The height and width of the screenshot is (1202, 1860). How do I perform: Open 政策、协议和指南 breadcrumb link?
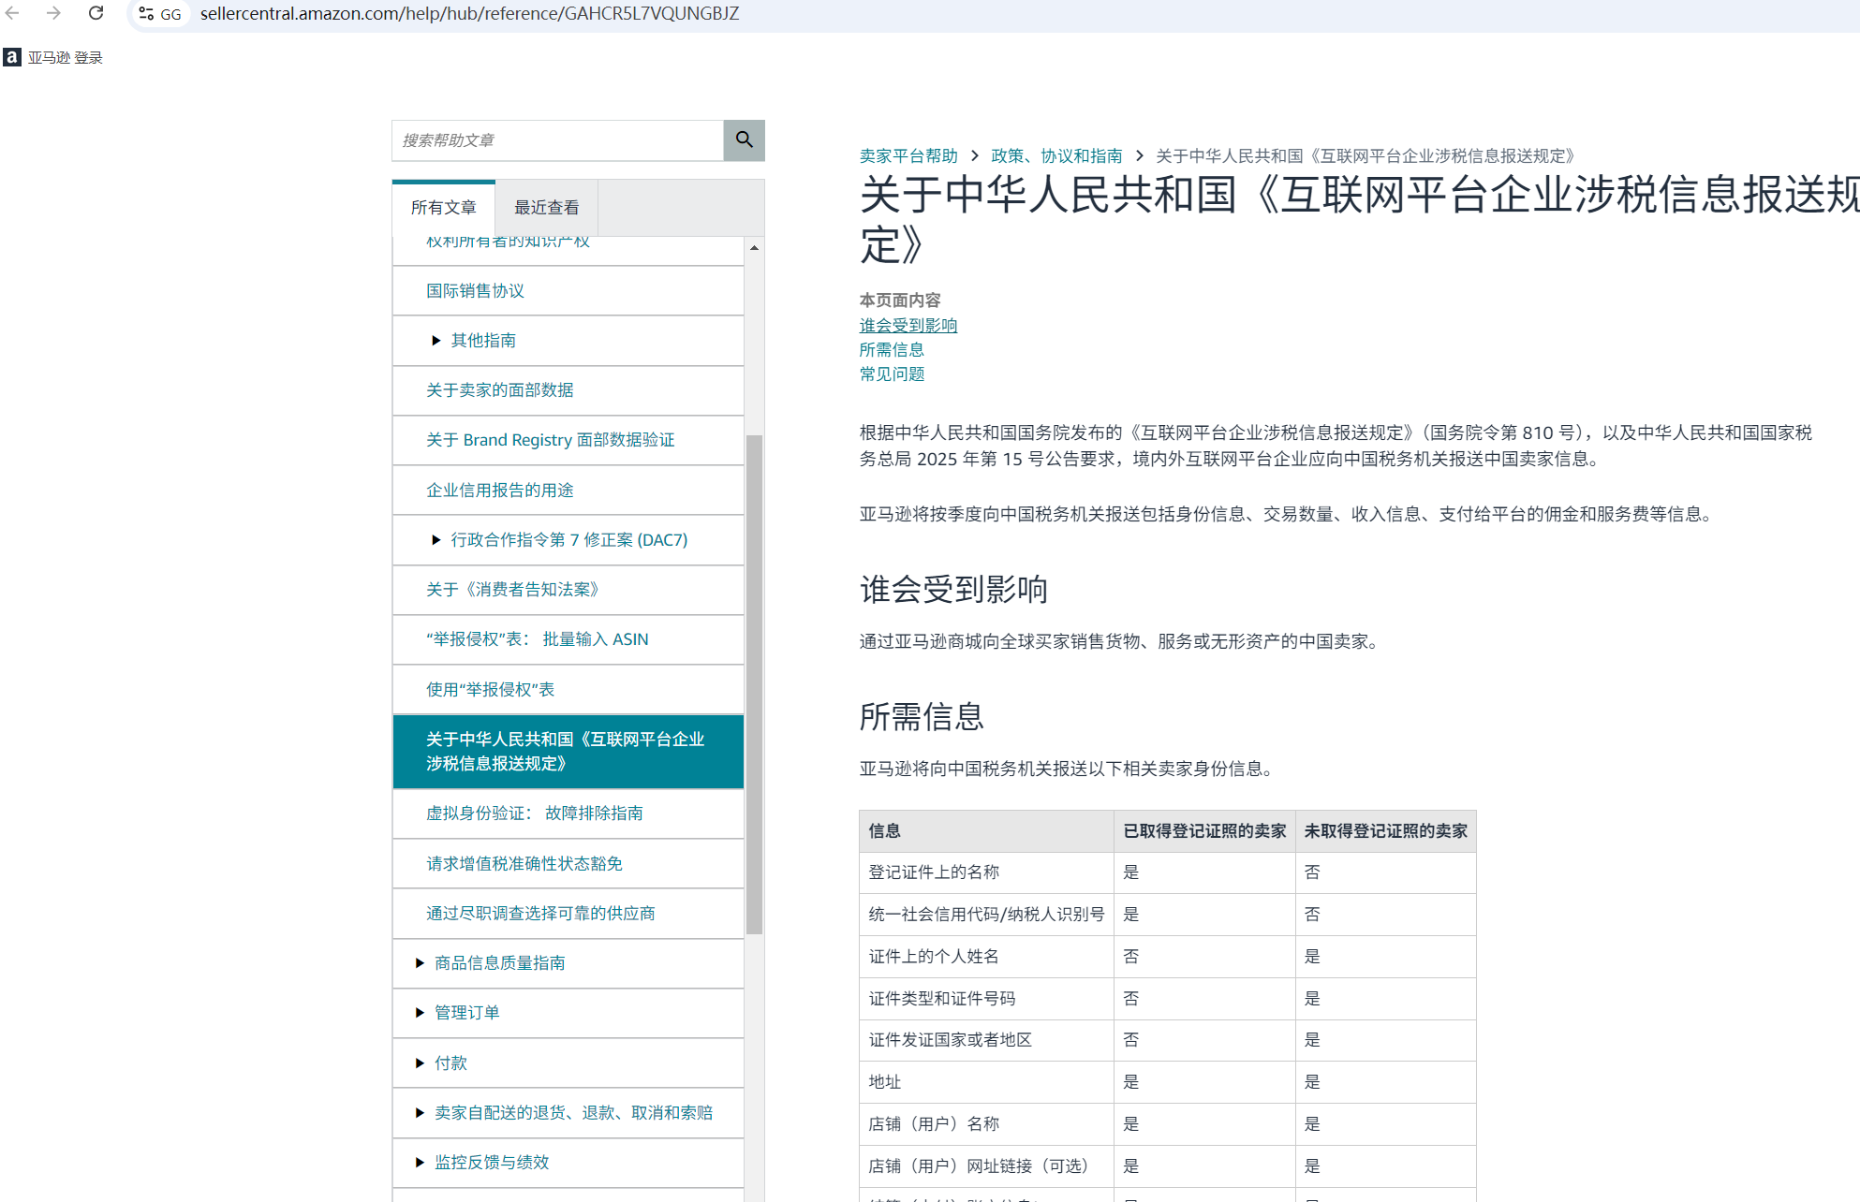(x=1055, y=156)
